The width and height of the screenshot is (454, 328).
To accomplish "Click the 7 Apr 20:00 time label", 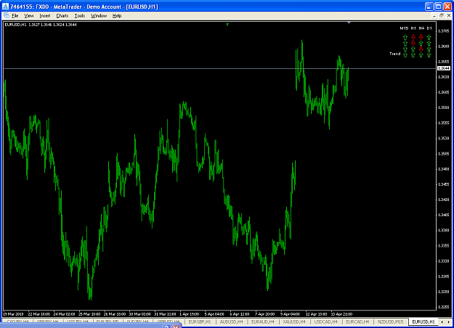I will pos(264,314).
